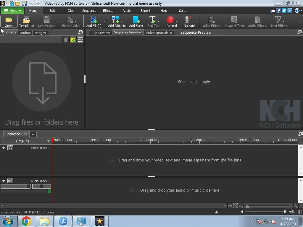
Task: Open Add Objects tool
Action: (x=117, y=22)
